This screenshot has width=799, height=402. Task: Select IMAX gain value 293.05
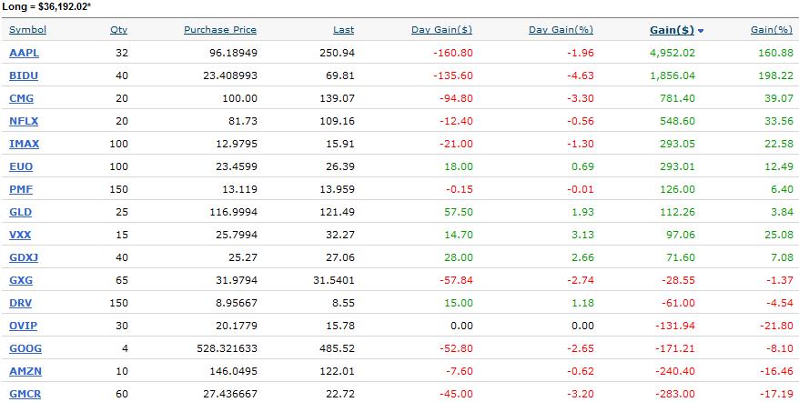(679, 145)
